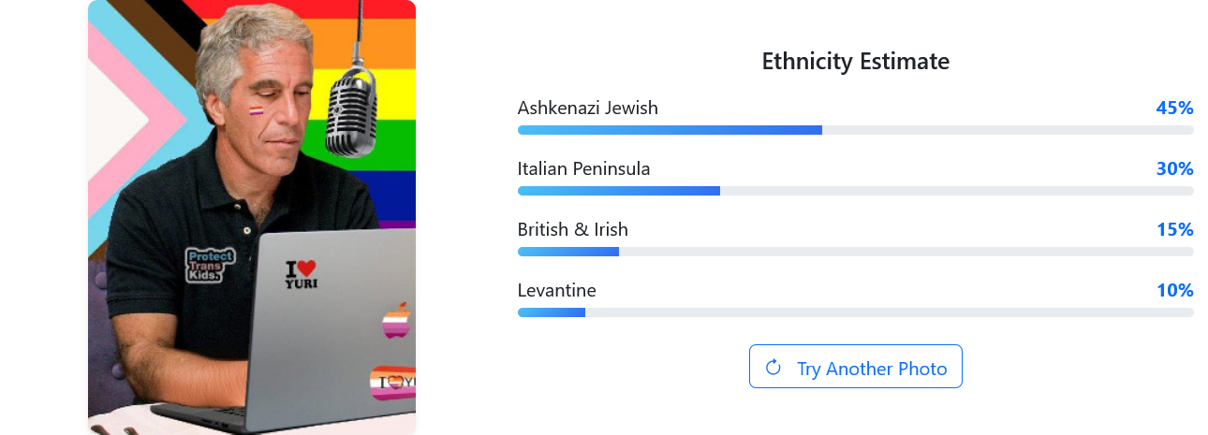The image size is (1208, 435).
Task: Click the Levantine progress bar
Action: click(855, 312)
